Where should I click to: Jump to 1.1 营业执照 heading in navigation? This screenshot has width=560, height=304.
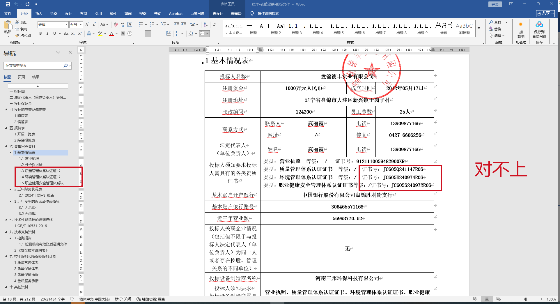29,159
